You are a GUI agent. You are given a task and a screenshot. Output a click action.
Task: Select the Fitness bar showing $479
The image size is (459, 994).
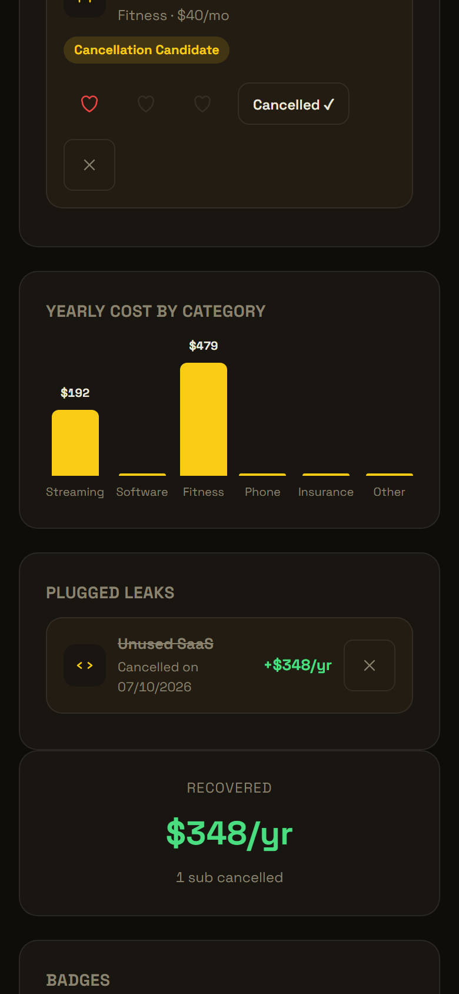coord(204,419)
